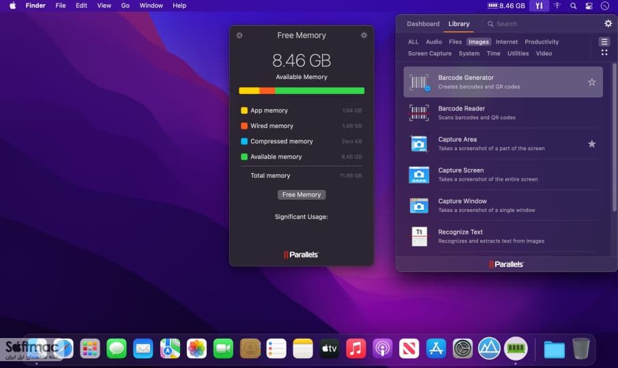Click the library list scrollbar

[614, 138]
